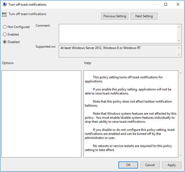Image resolution: width=185 pixels, height=172 pixels.
Task: Click inside the Comment text box
Action: click(x=118, y=34)
